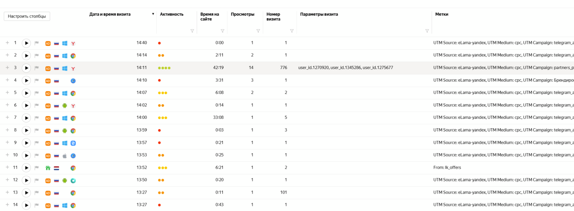This screenshot has width=574, height=211.
Task: Click the flag icon on row 1
Action: click(37, 43)
